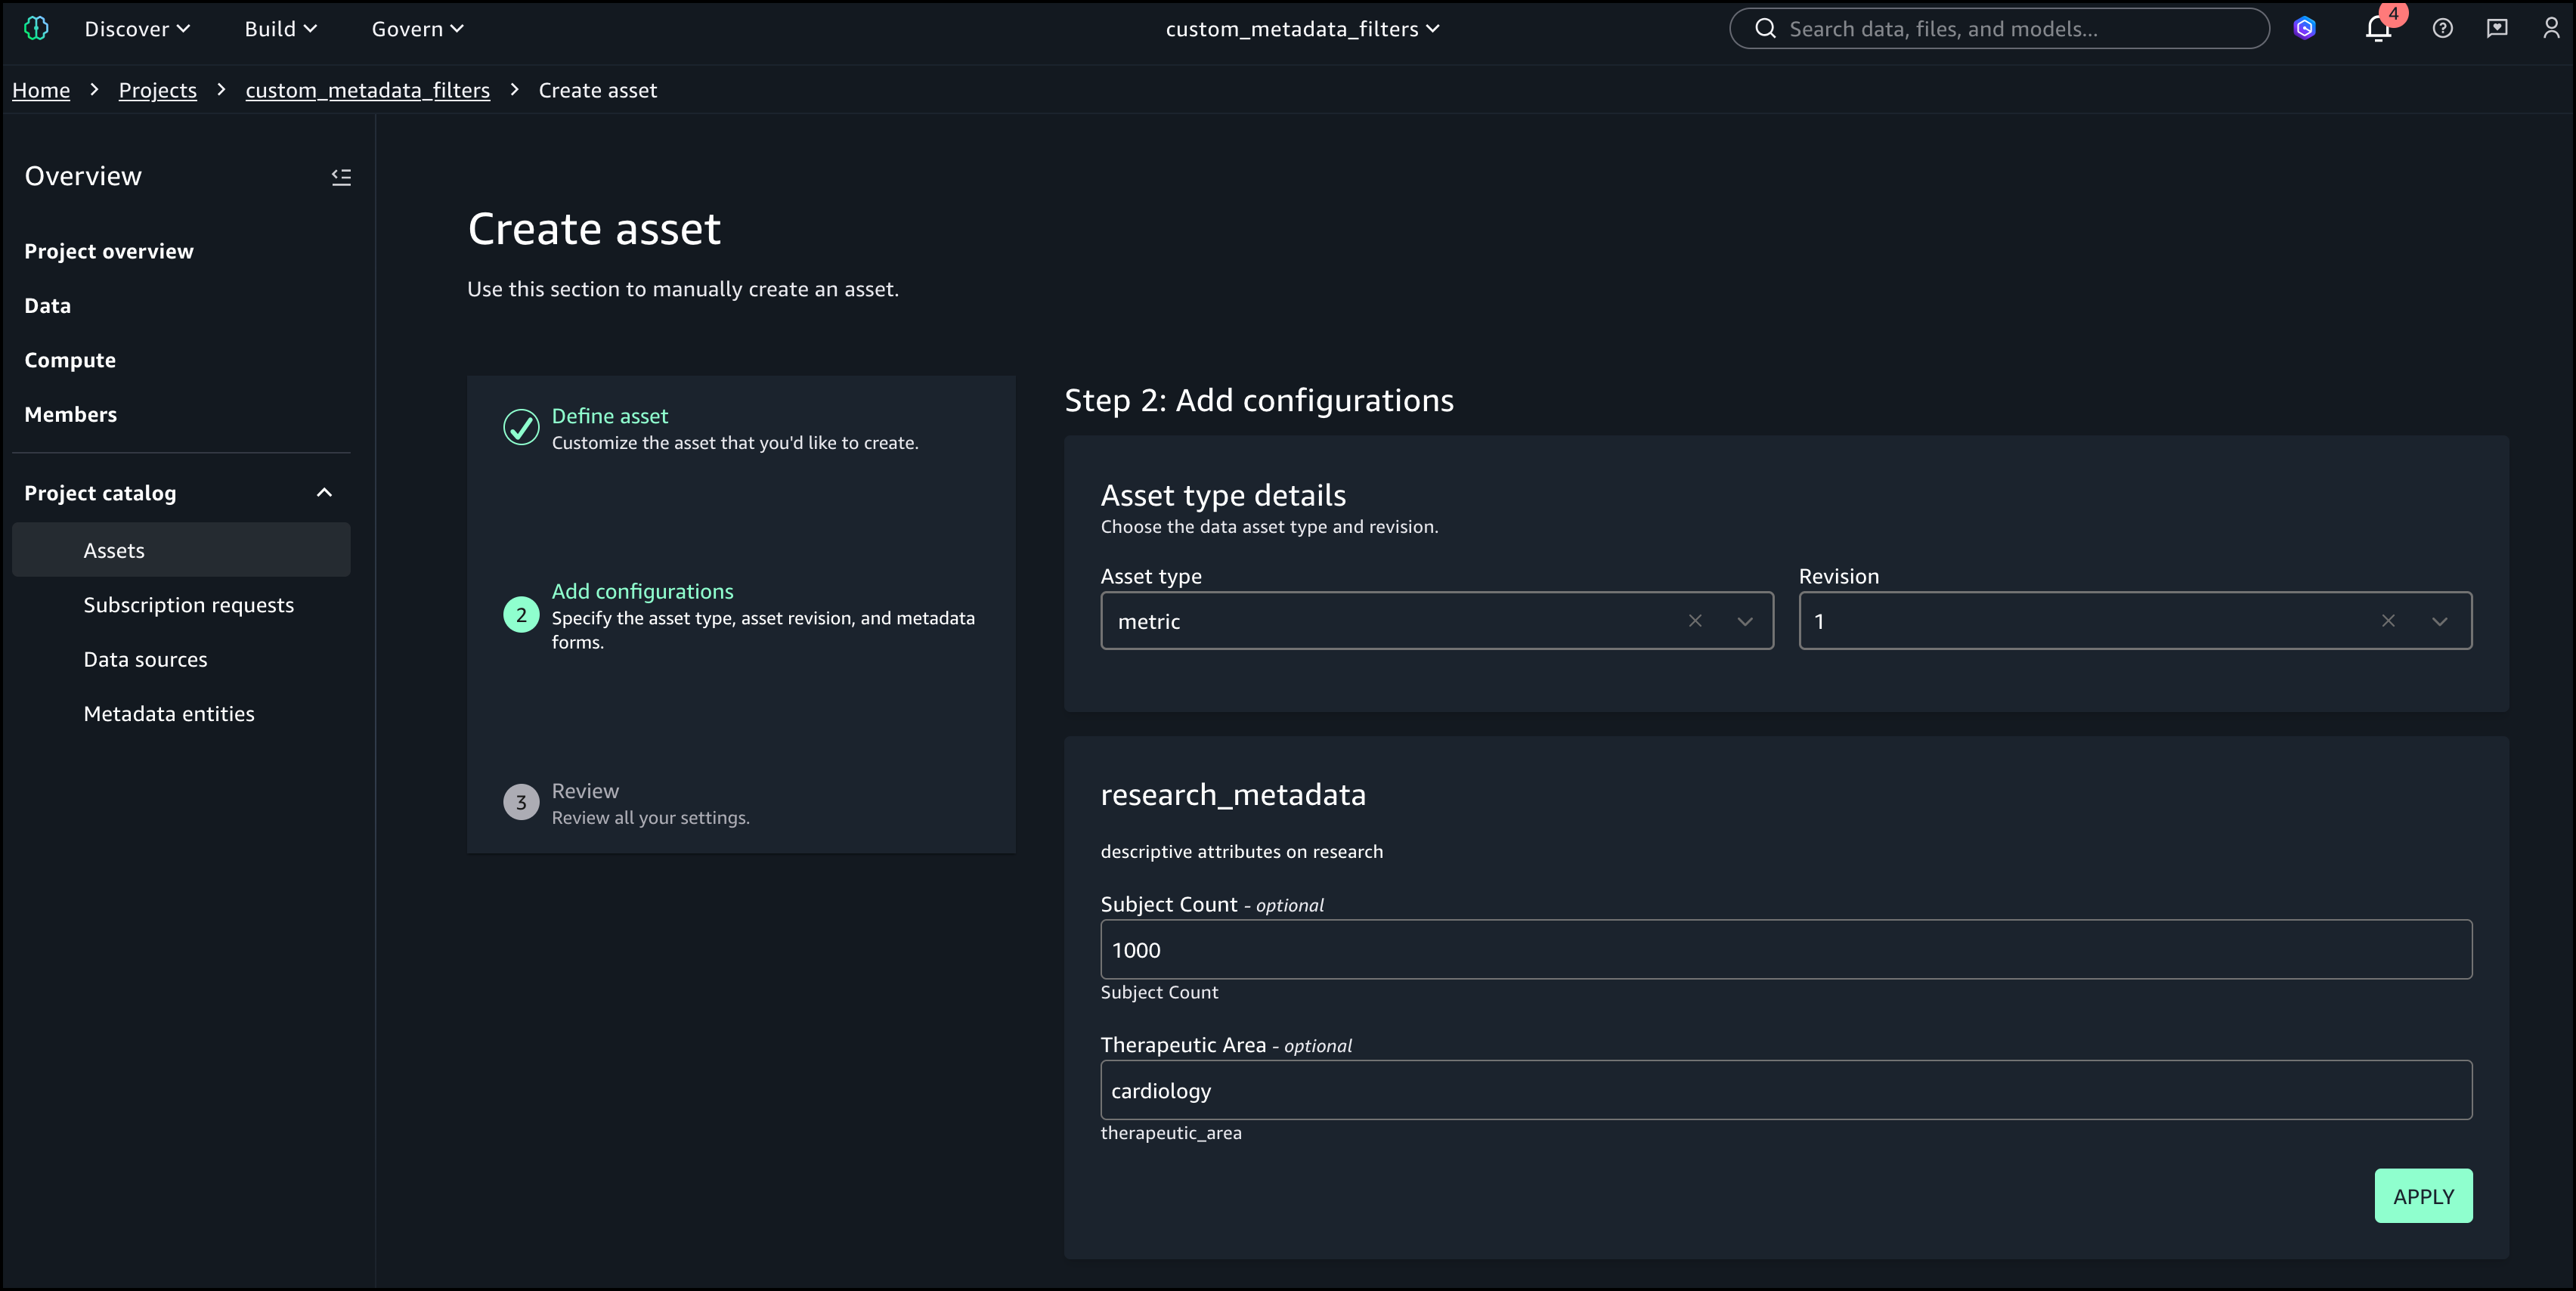Click the Define asset completed step
This screenshot has height=1291, width=2576.
coord(609,416)
